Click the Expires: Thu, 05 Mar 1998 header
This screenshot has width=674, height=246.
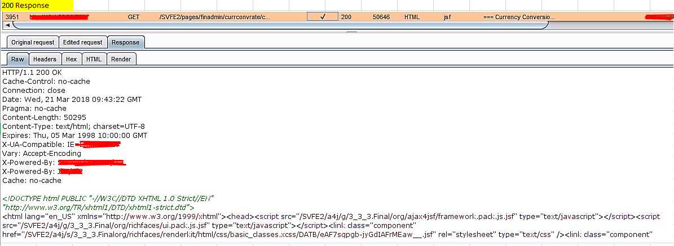tap(75, 135)
